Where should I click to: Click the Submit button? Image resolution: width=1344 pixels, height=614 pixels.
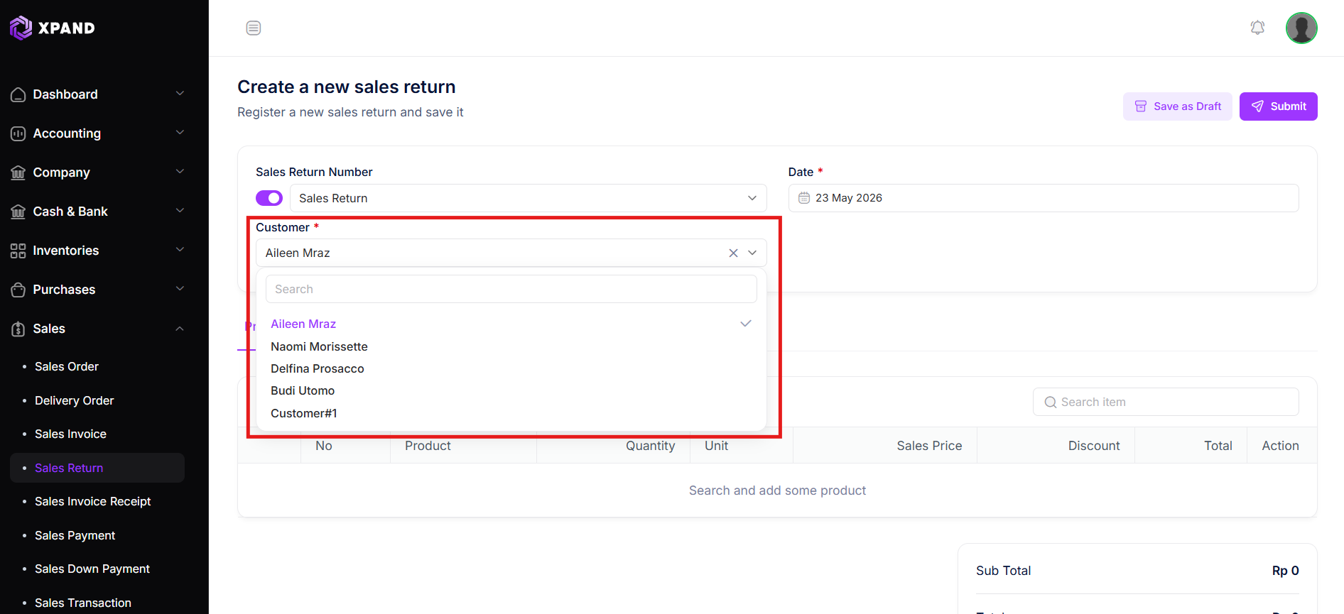(x=1278, y=106)
